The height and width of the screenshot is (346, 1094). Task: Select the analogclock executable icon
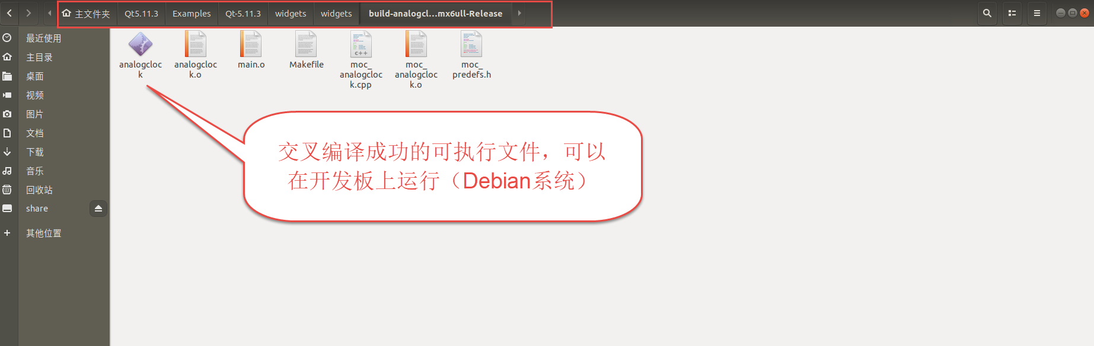[x=141, y=44]
